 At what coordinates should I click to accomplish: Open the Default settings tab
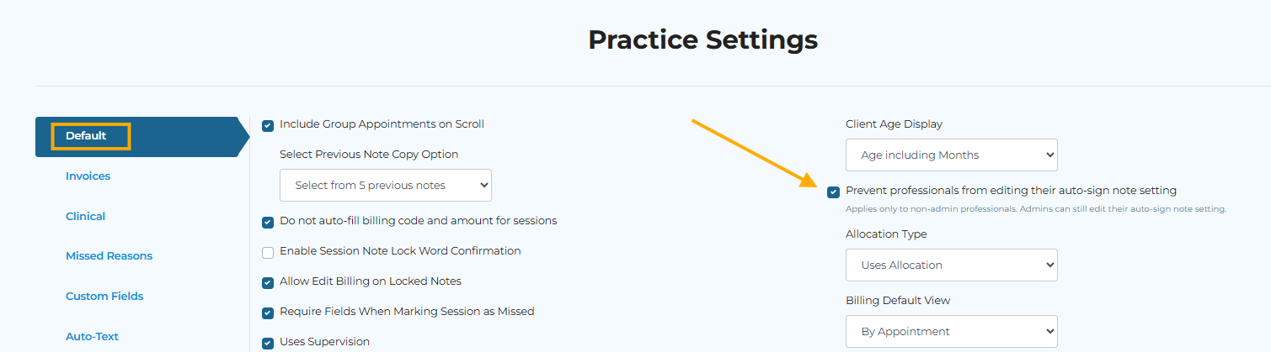pos(86,136)
